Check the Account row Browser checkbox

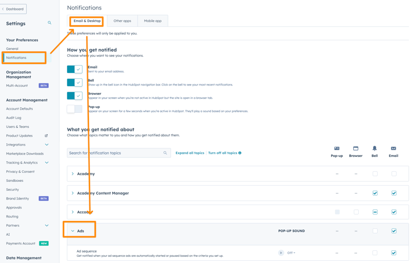(356, 212)
